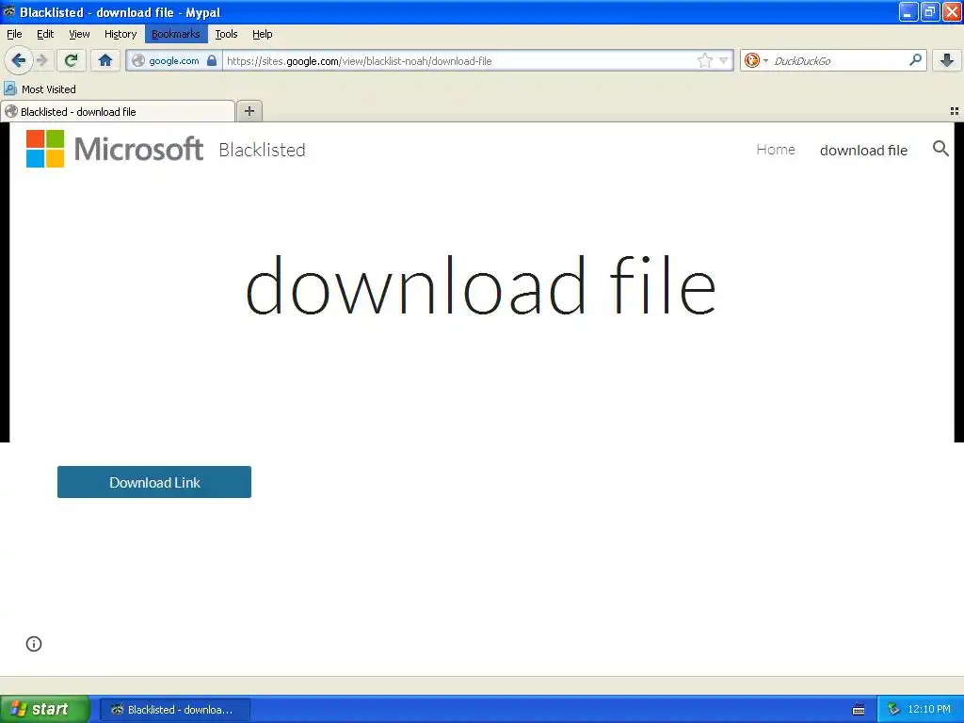Open the Help menu

point(262,34)
